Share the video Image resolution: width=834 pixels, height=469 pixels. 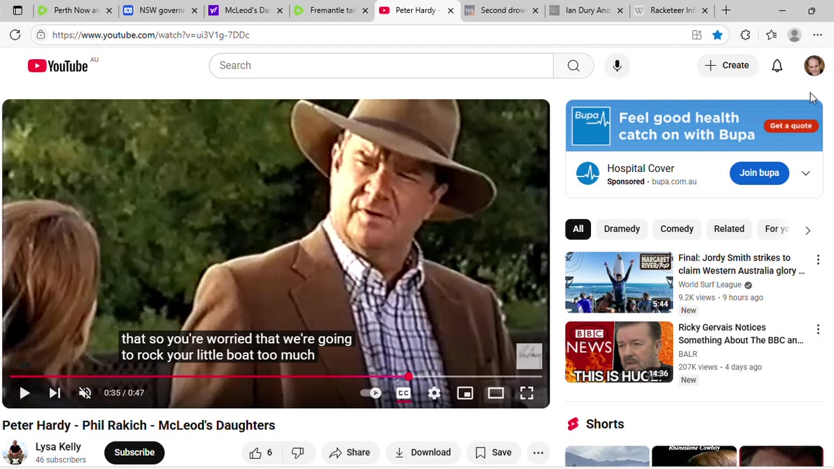pos(350,453)
